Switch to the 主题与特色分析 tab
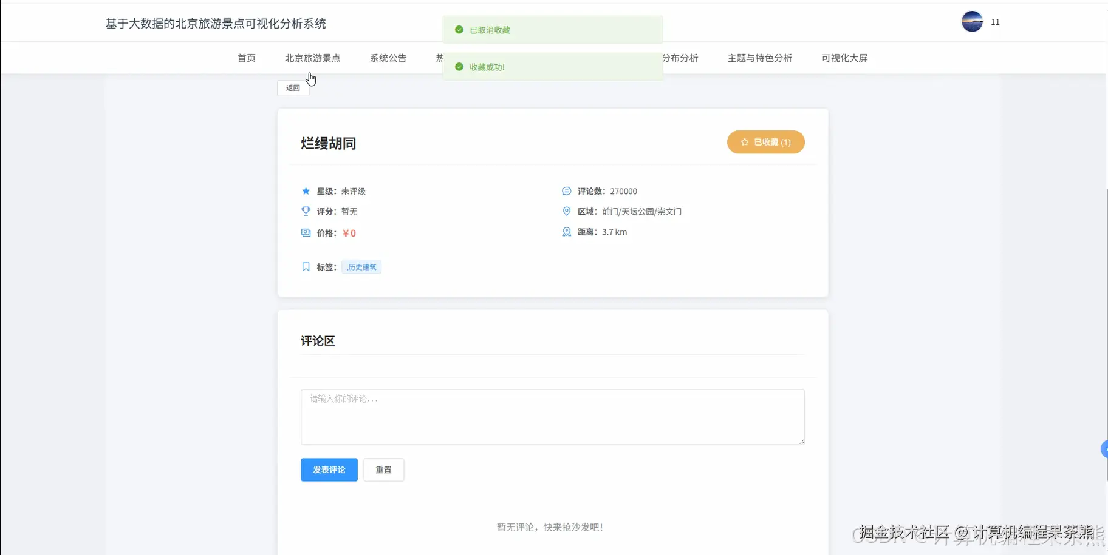 (759, 58)
